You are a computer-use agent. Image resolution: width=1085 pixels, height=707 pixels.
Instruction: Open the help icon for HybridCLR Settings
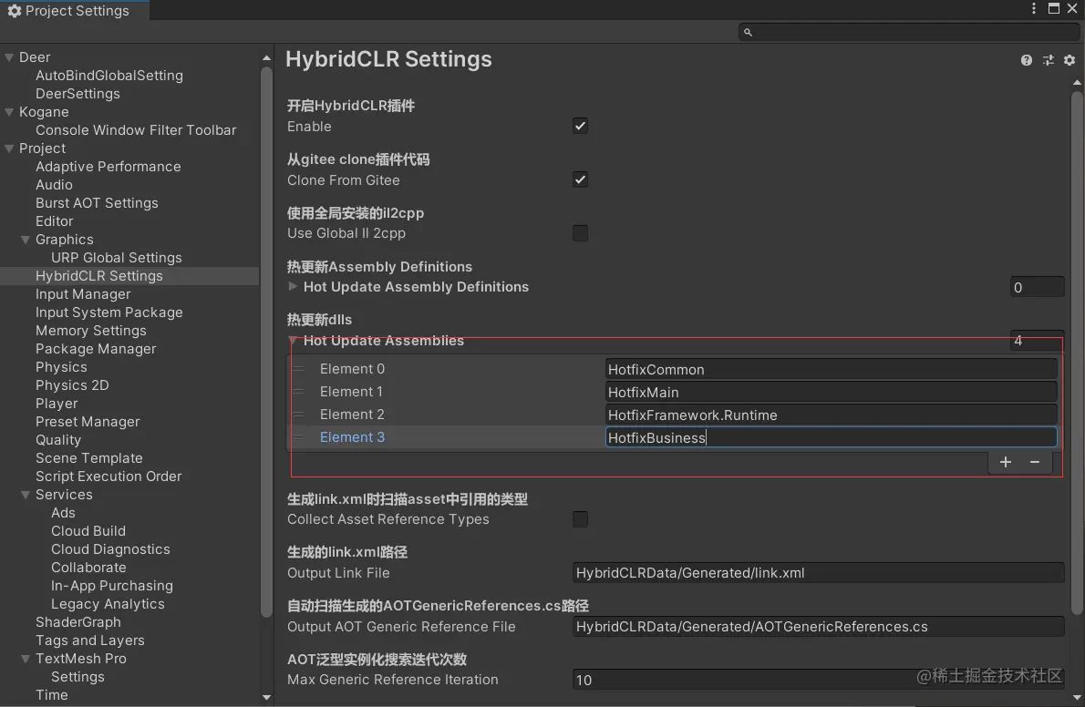[1027, 60]
